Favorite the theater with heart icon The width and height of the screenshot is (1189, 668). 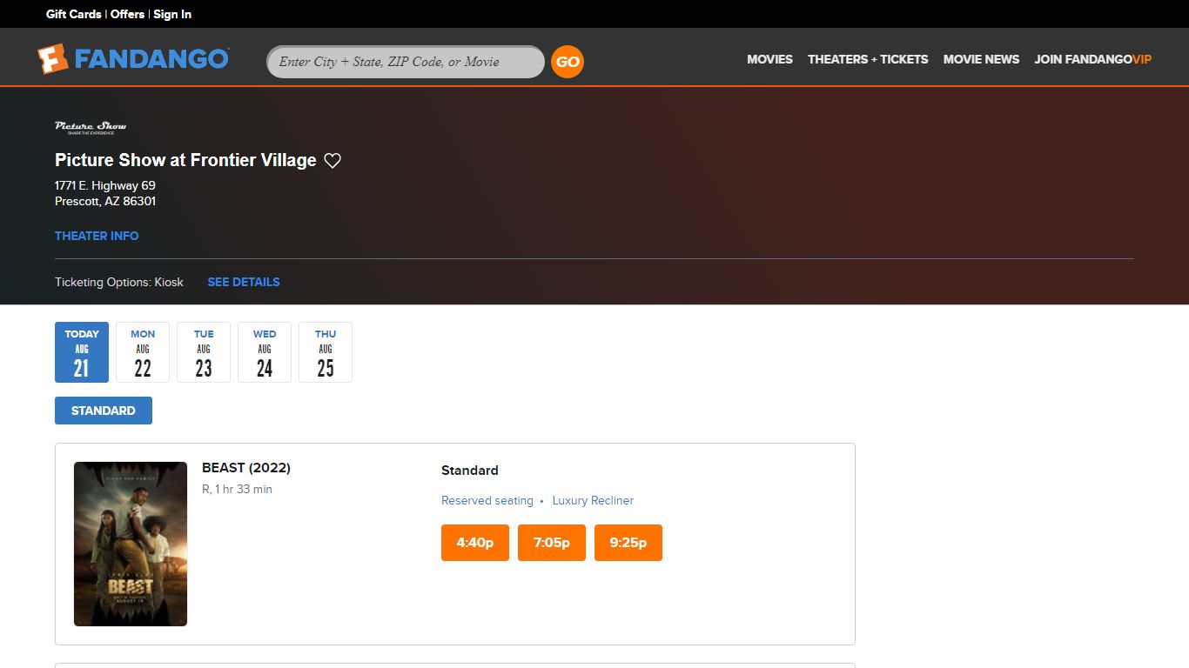pyautogui.click(x=333, y=160)
